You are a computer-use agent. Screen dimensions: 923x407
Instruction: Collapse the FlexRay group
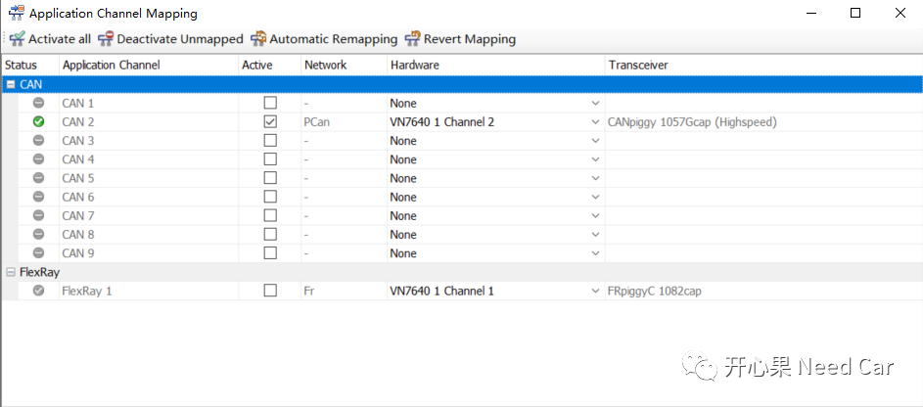[x=11, y=272]
